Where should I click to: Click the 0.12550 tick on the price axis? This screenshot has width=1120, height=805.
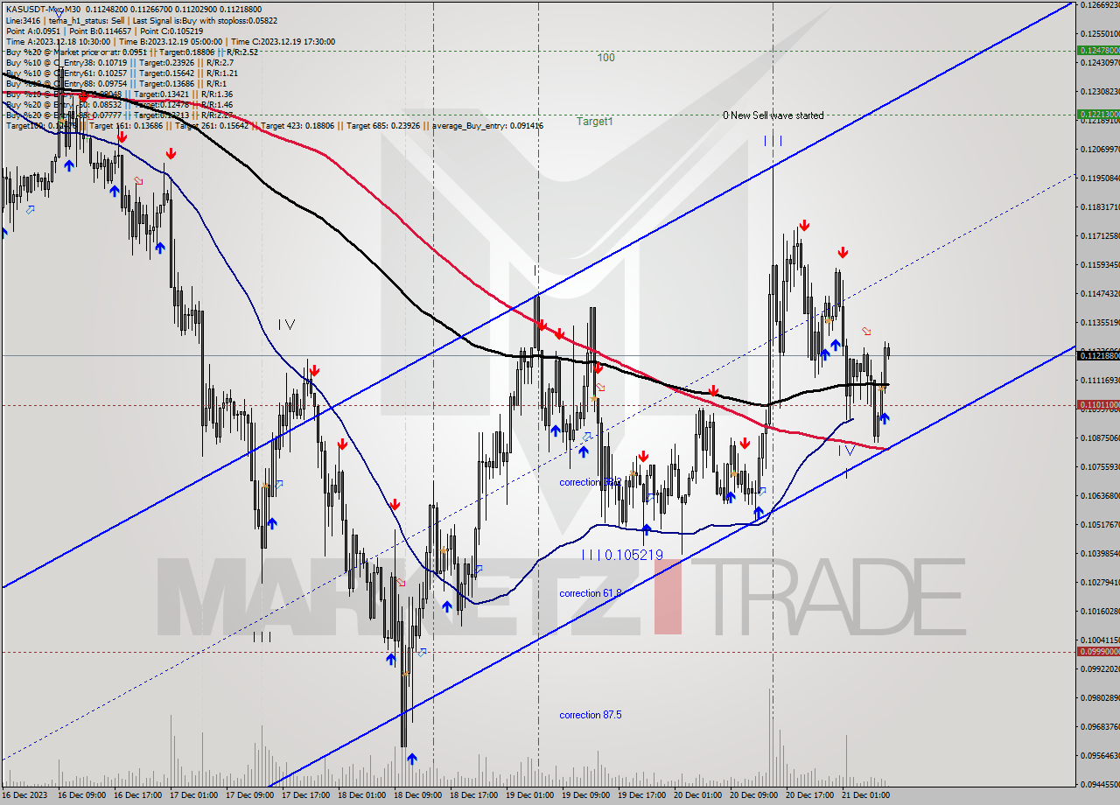pos(1100,33)
